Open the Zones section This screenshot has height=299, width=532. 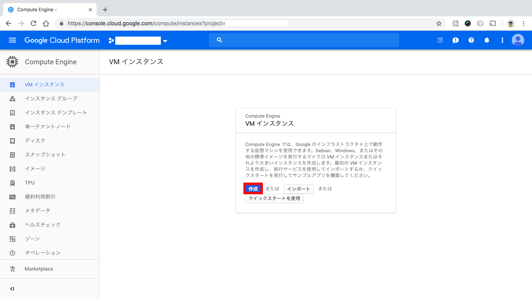pyautogui.click(x=33, y=239)
